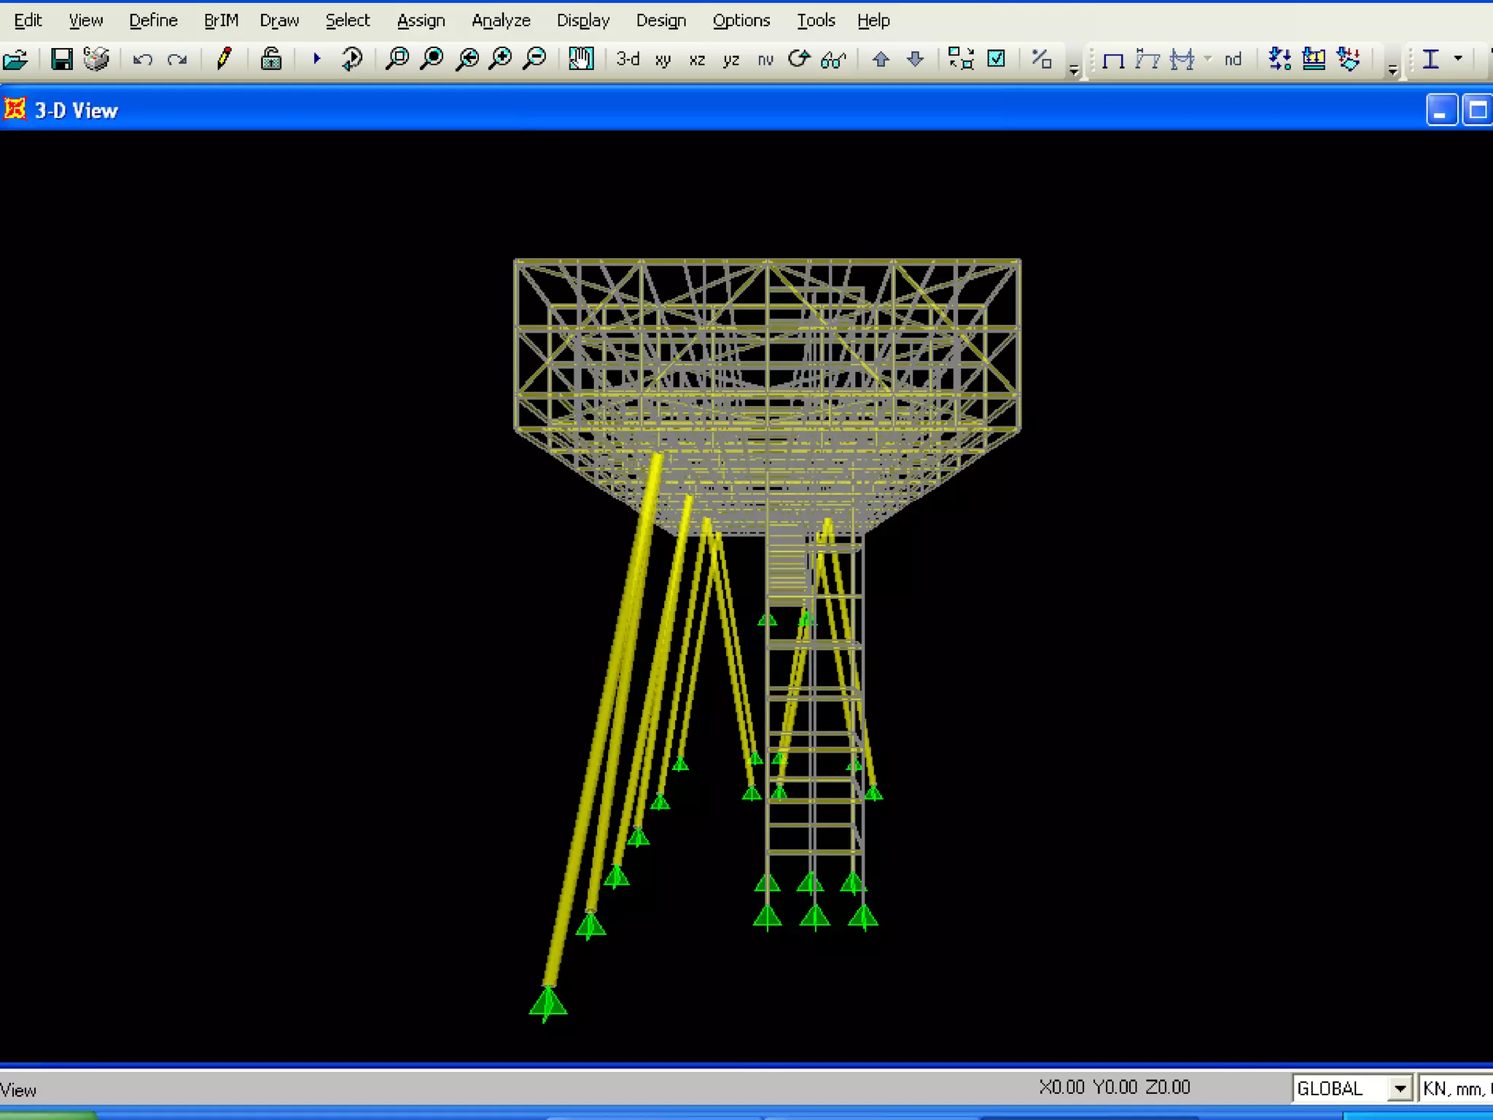Click the Save Model floppy icon
The height and width of the screenshot is (1120, 1493).
click(x=61, y=58)
